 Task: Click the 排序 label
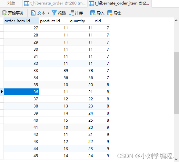pyautogui.click(x=79, y=13)
